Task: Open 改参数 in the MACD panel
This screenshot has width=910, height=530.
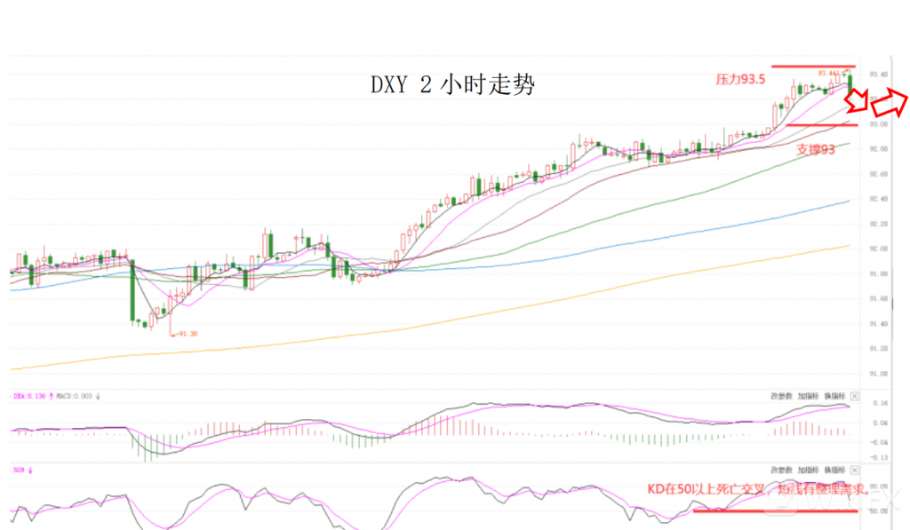Action: [782, 395]
